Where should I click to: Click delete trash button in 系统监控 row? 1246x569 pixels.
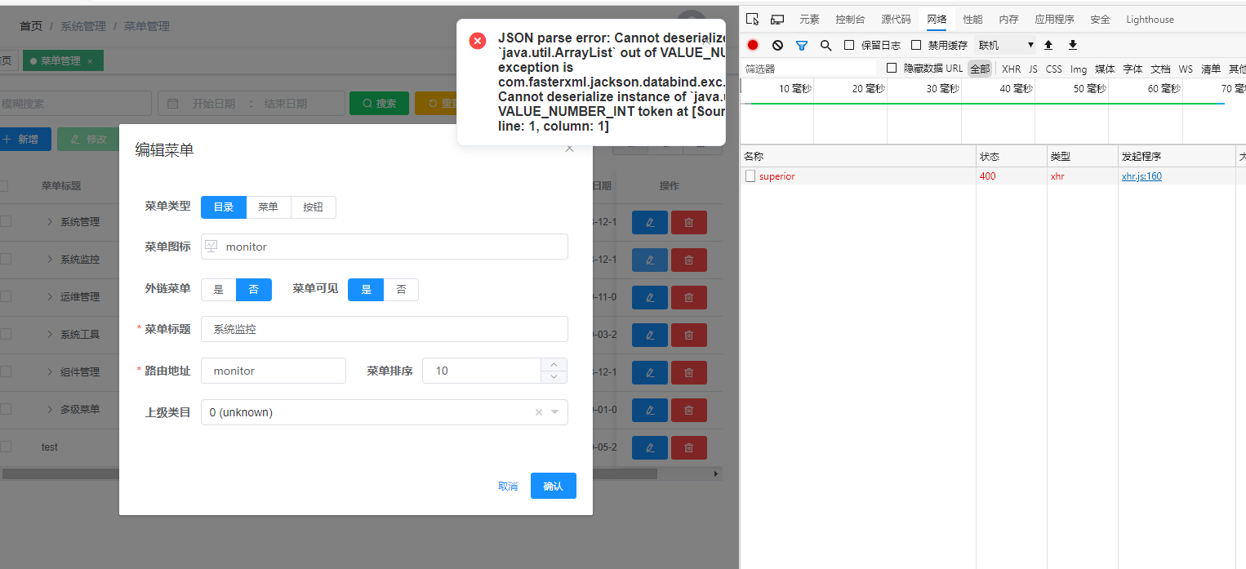point(689,260)
